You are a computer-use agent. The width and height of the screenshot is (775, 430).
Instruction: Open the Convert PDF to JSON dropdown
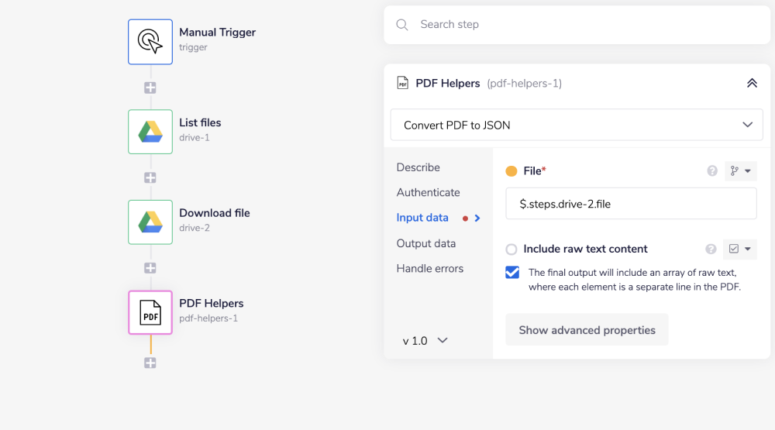click(577, 125)
